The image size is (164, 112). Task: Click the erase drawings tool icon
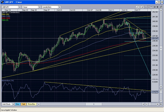[142, 7]
